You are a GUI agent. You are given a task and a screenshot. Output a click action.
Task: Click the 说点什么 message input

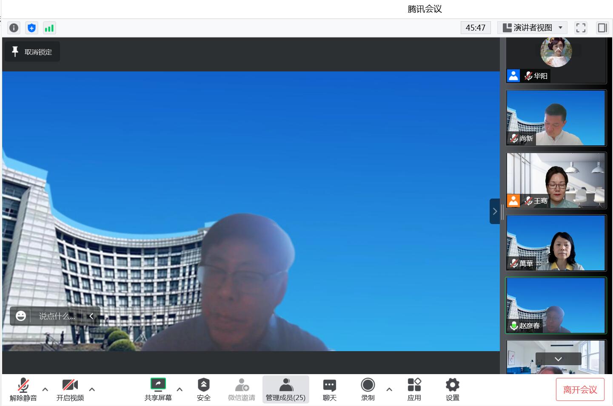coord(57,316)
